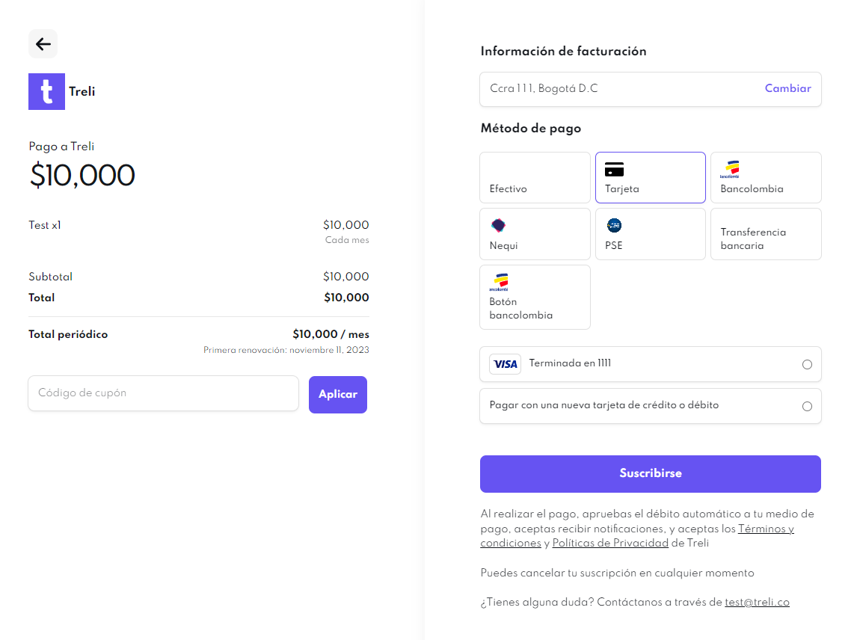This screenshot has width=857, height=640.
Task: Click the Bancolombia logo icon
Action: click(729, 170)
